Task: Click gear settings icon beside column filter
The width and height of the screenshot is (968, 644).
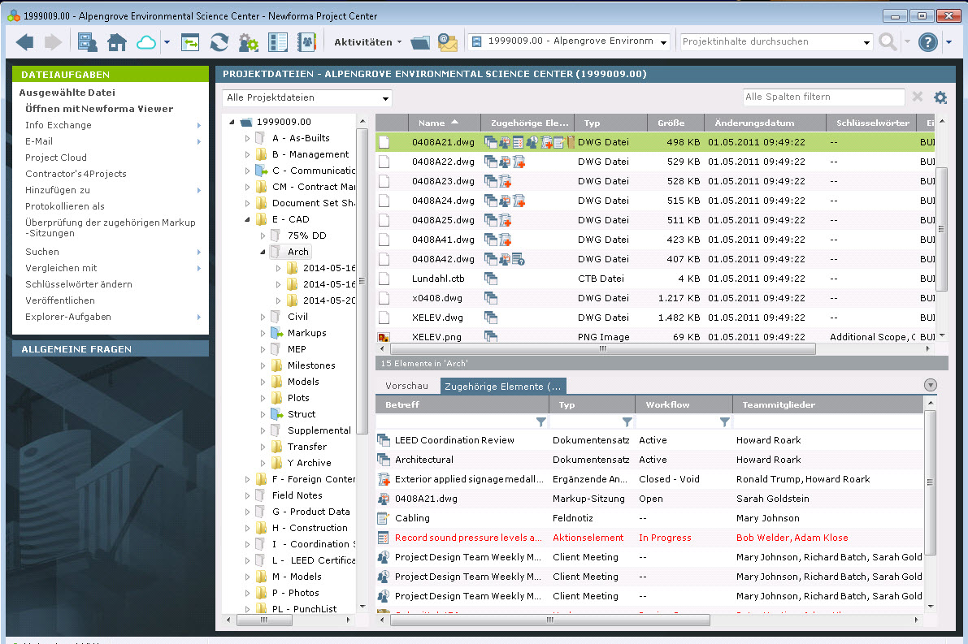Action: [x=940, y=97]
